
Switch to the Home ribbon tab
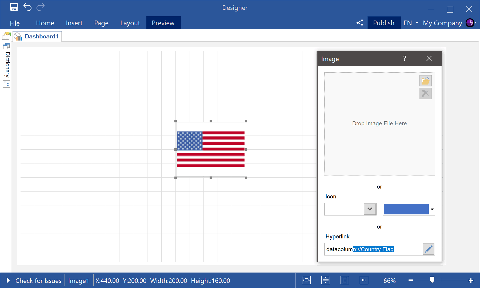click(45, 23)
